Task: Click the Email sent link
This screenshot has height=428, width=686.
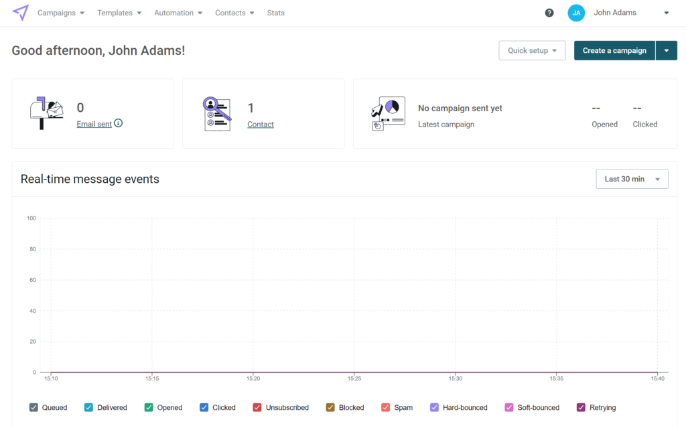Action: [94, 124]
